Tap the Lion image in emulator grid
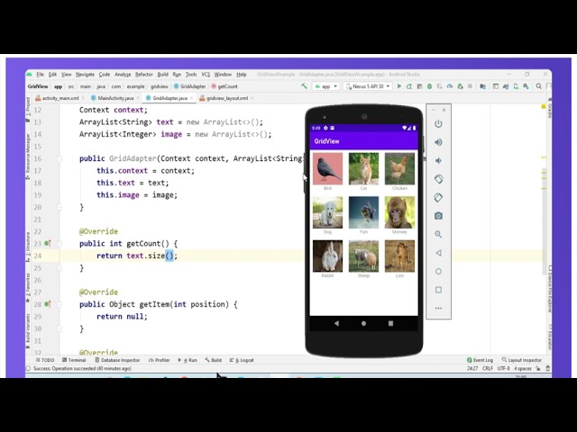The height and width of the screenshot is (432, 577). click(x=399, y=256)
